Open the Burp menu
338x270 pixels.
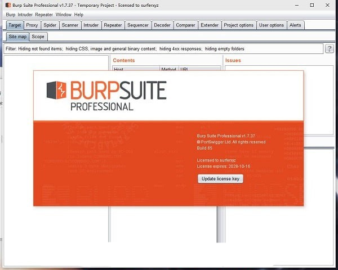(11, 15)
